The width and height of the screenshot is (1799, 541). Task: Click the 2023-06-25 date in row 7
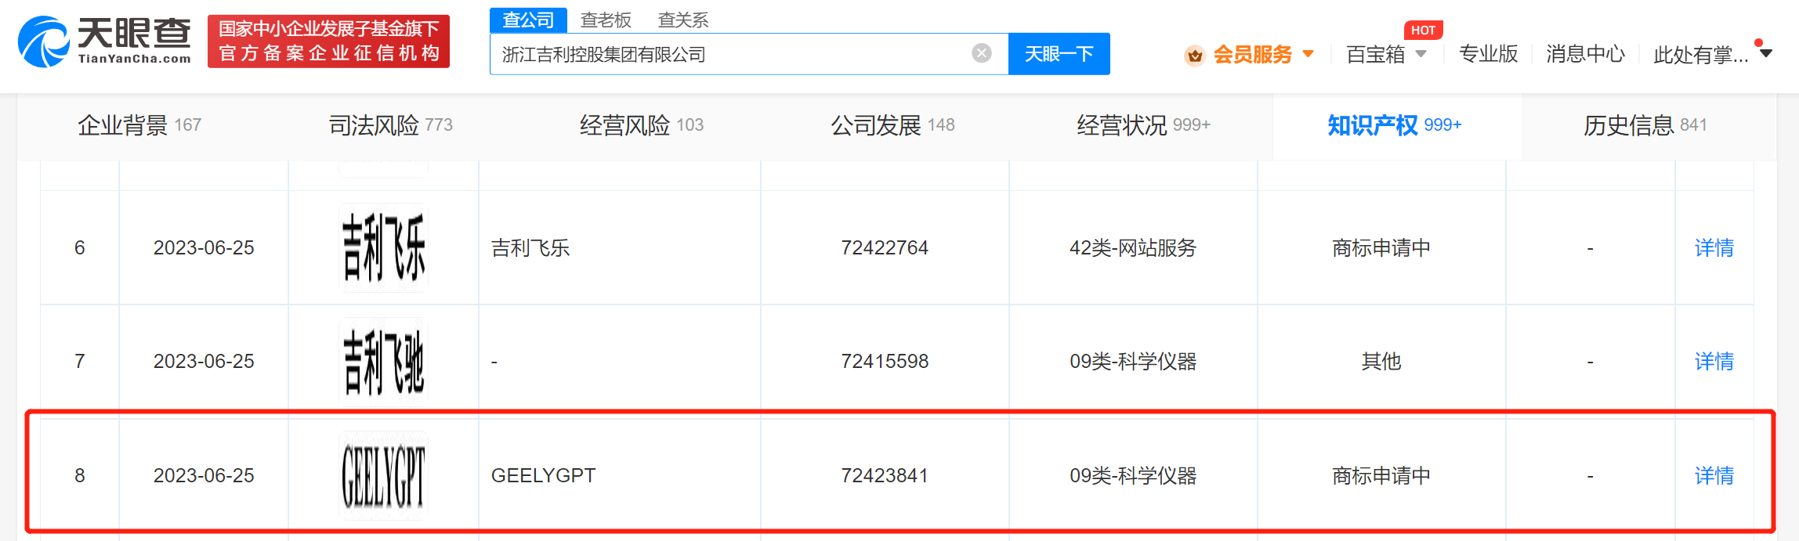204,362
